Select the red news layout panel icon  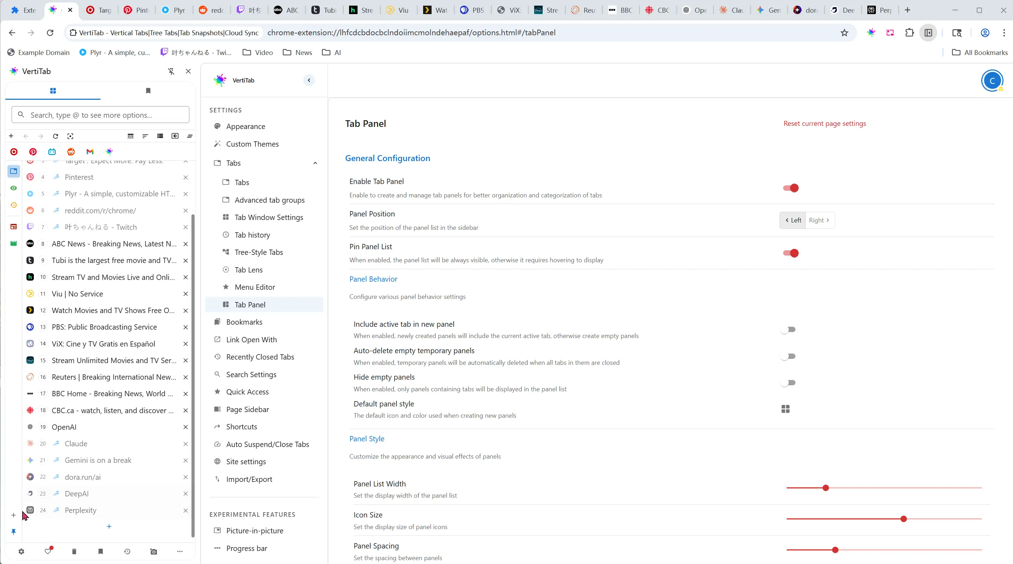(14, 226)
